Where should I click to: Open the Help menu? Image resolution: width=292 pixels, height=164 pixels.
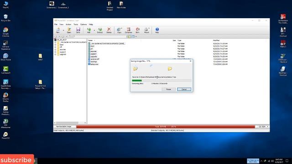pyautogui.click(x=91, y=24)
